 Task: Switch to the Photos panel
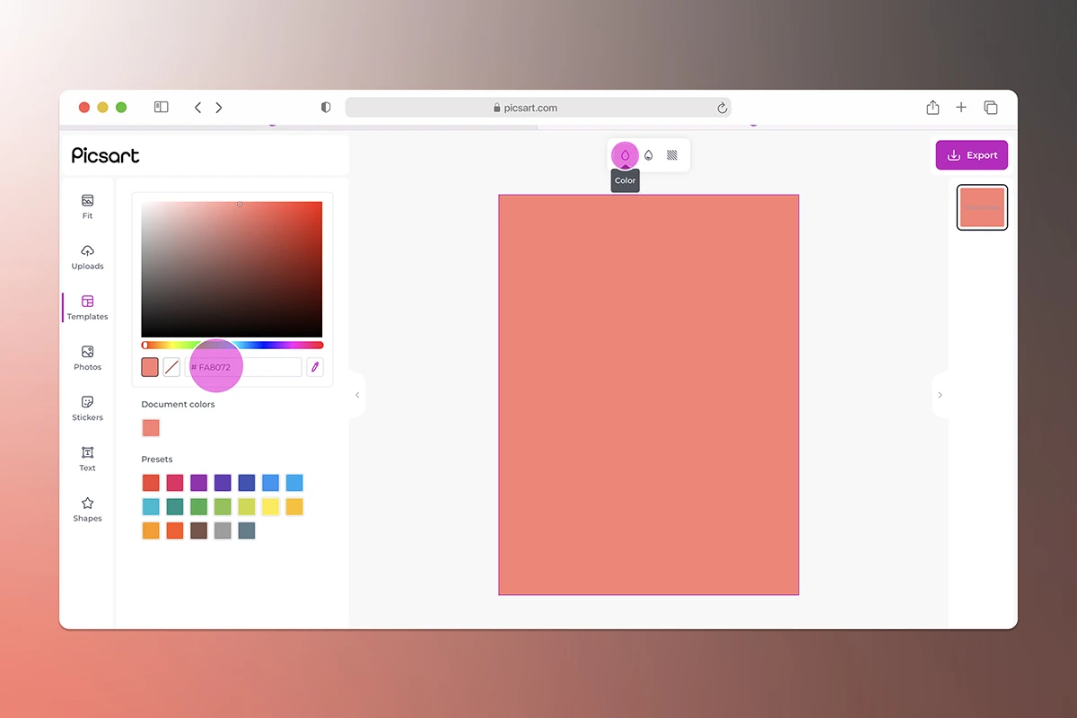click(x=87, y=359)
